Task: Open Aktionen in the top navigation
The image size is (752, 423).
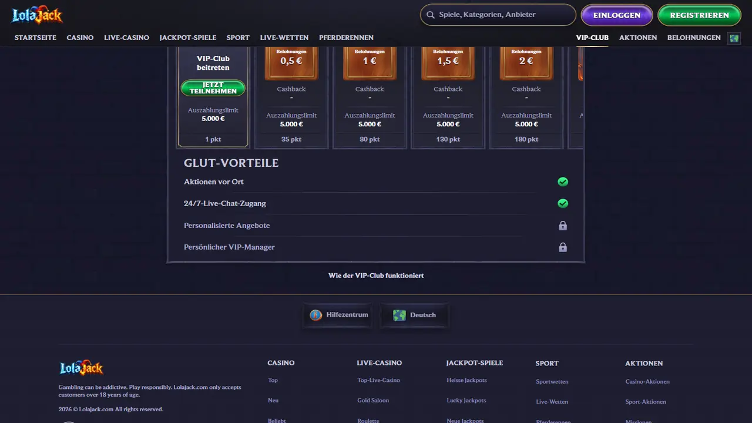Action: (638, 38)
